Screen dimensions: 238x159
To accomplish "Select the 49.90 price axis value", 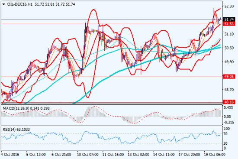I will coord(229,62).
